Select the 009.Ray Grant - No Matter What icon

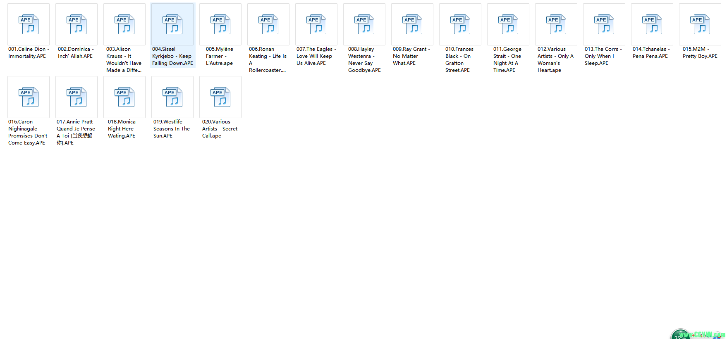[412, 24]
